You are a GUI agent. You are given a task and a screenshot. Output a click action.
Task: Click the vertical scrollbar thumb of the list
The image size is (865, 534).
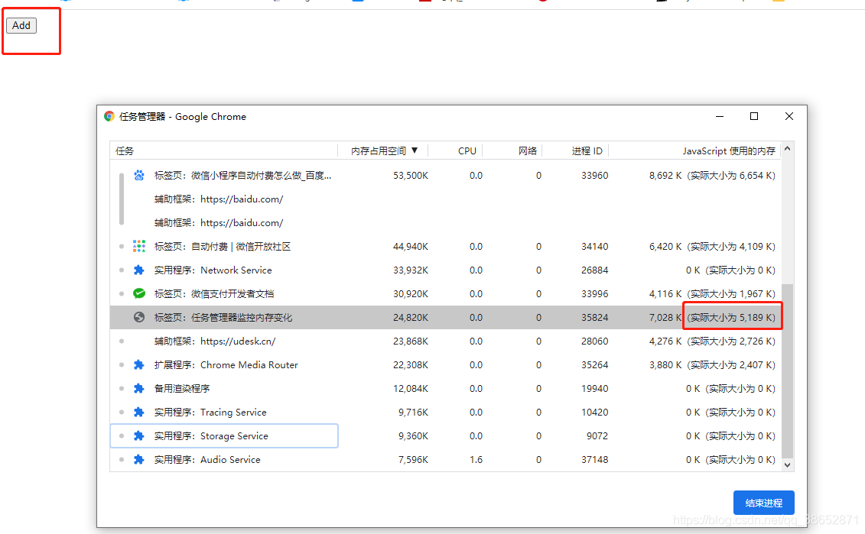[x=787, y=371]
